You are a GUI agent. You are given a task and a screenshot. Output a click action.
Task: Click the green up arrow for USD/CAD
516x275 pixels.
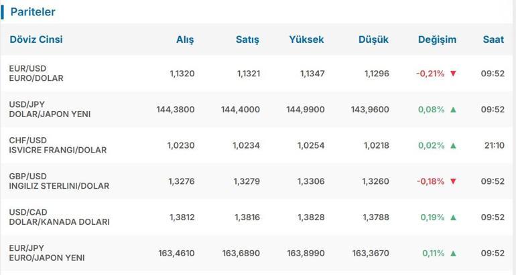[x=453, y=217]
